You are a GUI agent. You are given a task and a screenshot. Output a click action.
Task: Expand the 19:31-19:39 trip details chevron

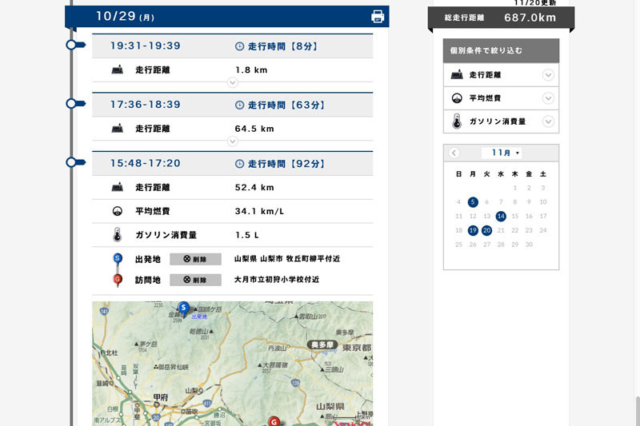pos(232,82)
